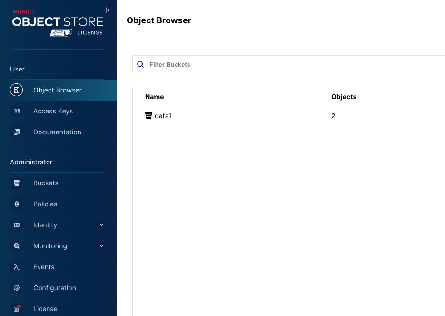Click the License icon with red notification dot

[x=16, y=309]
